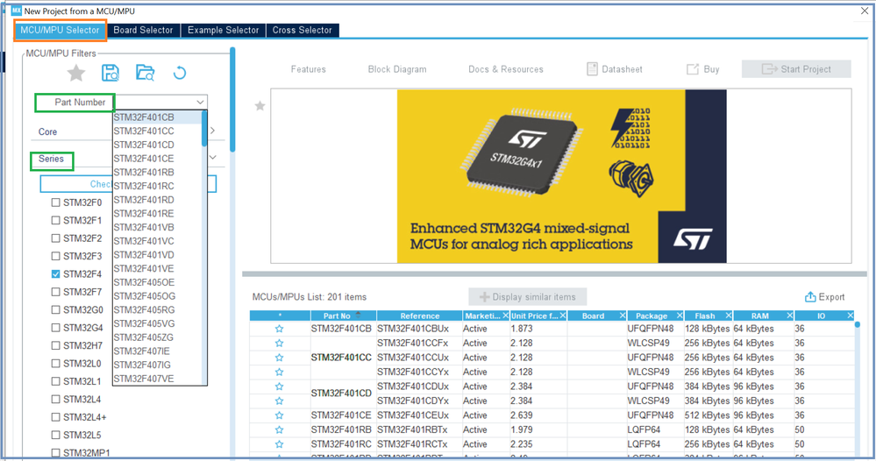Remove the IO column with its X

[x=850, y=316]
